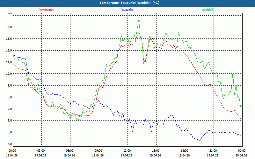The height and width of the screenshot is (159, 255).
Task: Select the 06:00 time axis label
Action: [x=70, y=151]
